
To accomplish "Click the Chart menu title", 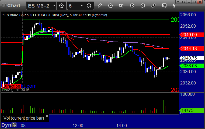I will tap(14, 6).
